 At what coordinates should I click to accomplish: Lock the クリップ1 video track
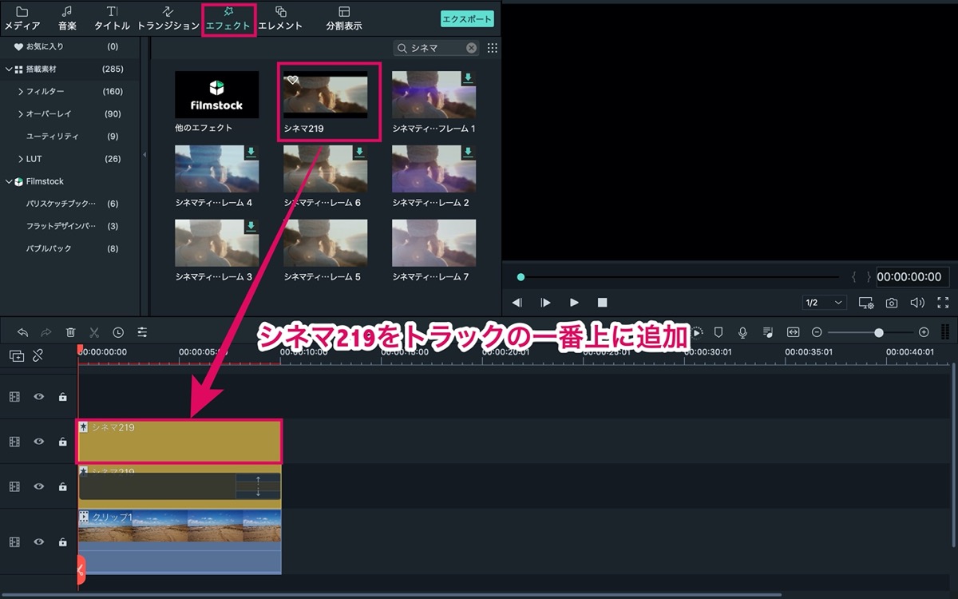point(62,541)
